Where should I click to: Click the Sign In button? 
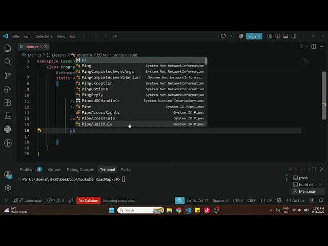[254, 36]
